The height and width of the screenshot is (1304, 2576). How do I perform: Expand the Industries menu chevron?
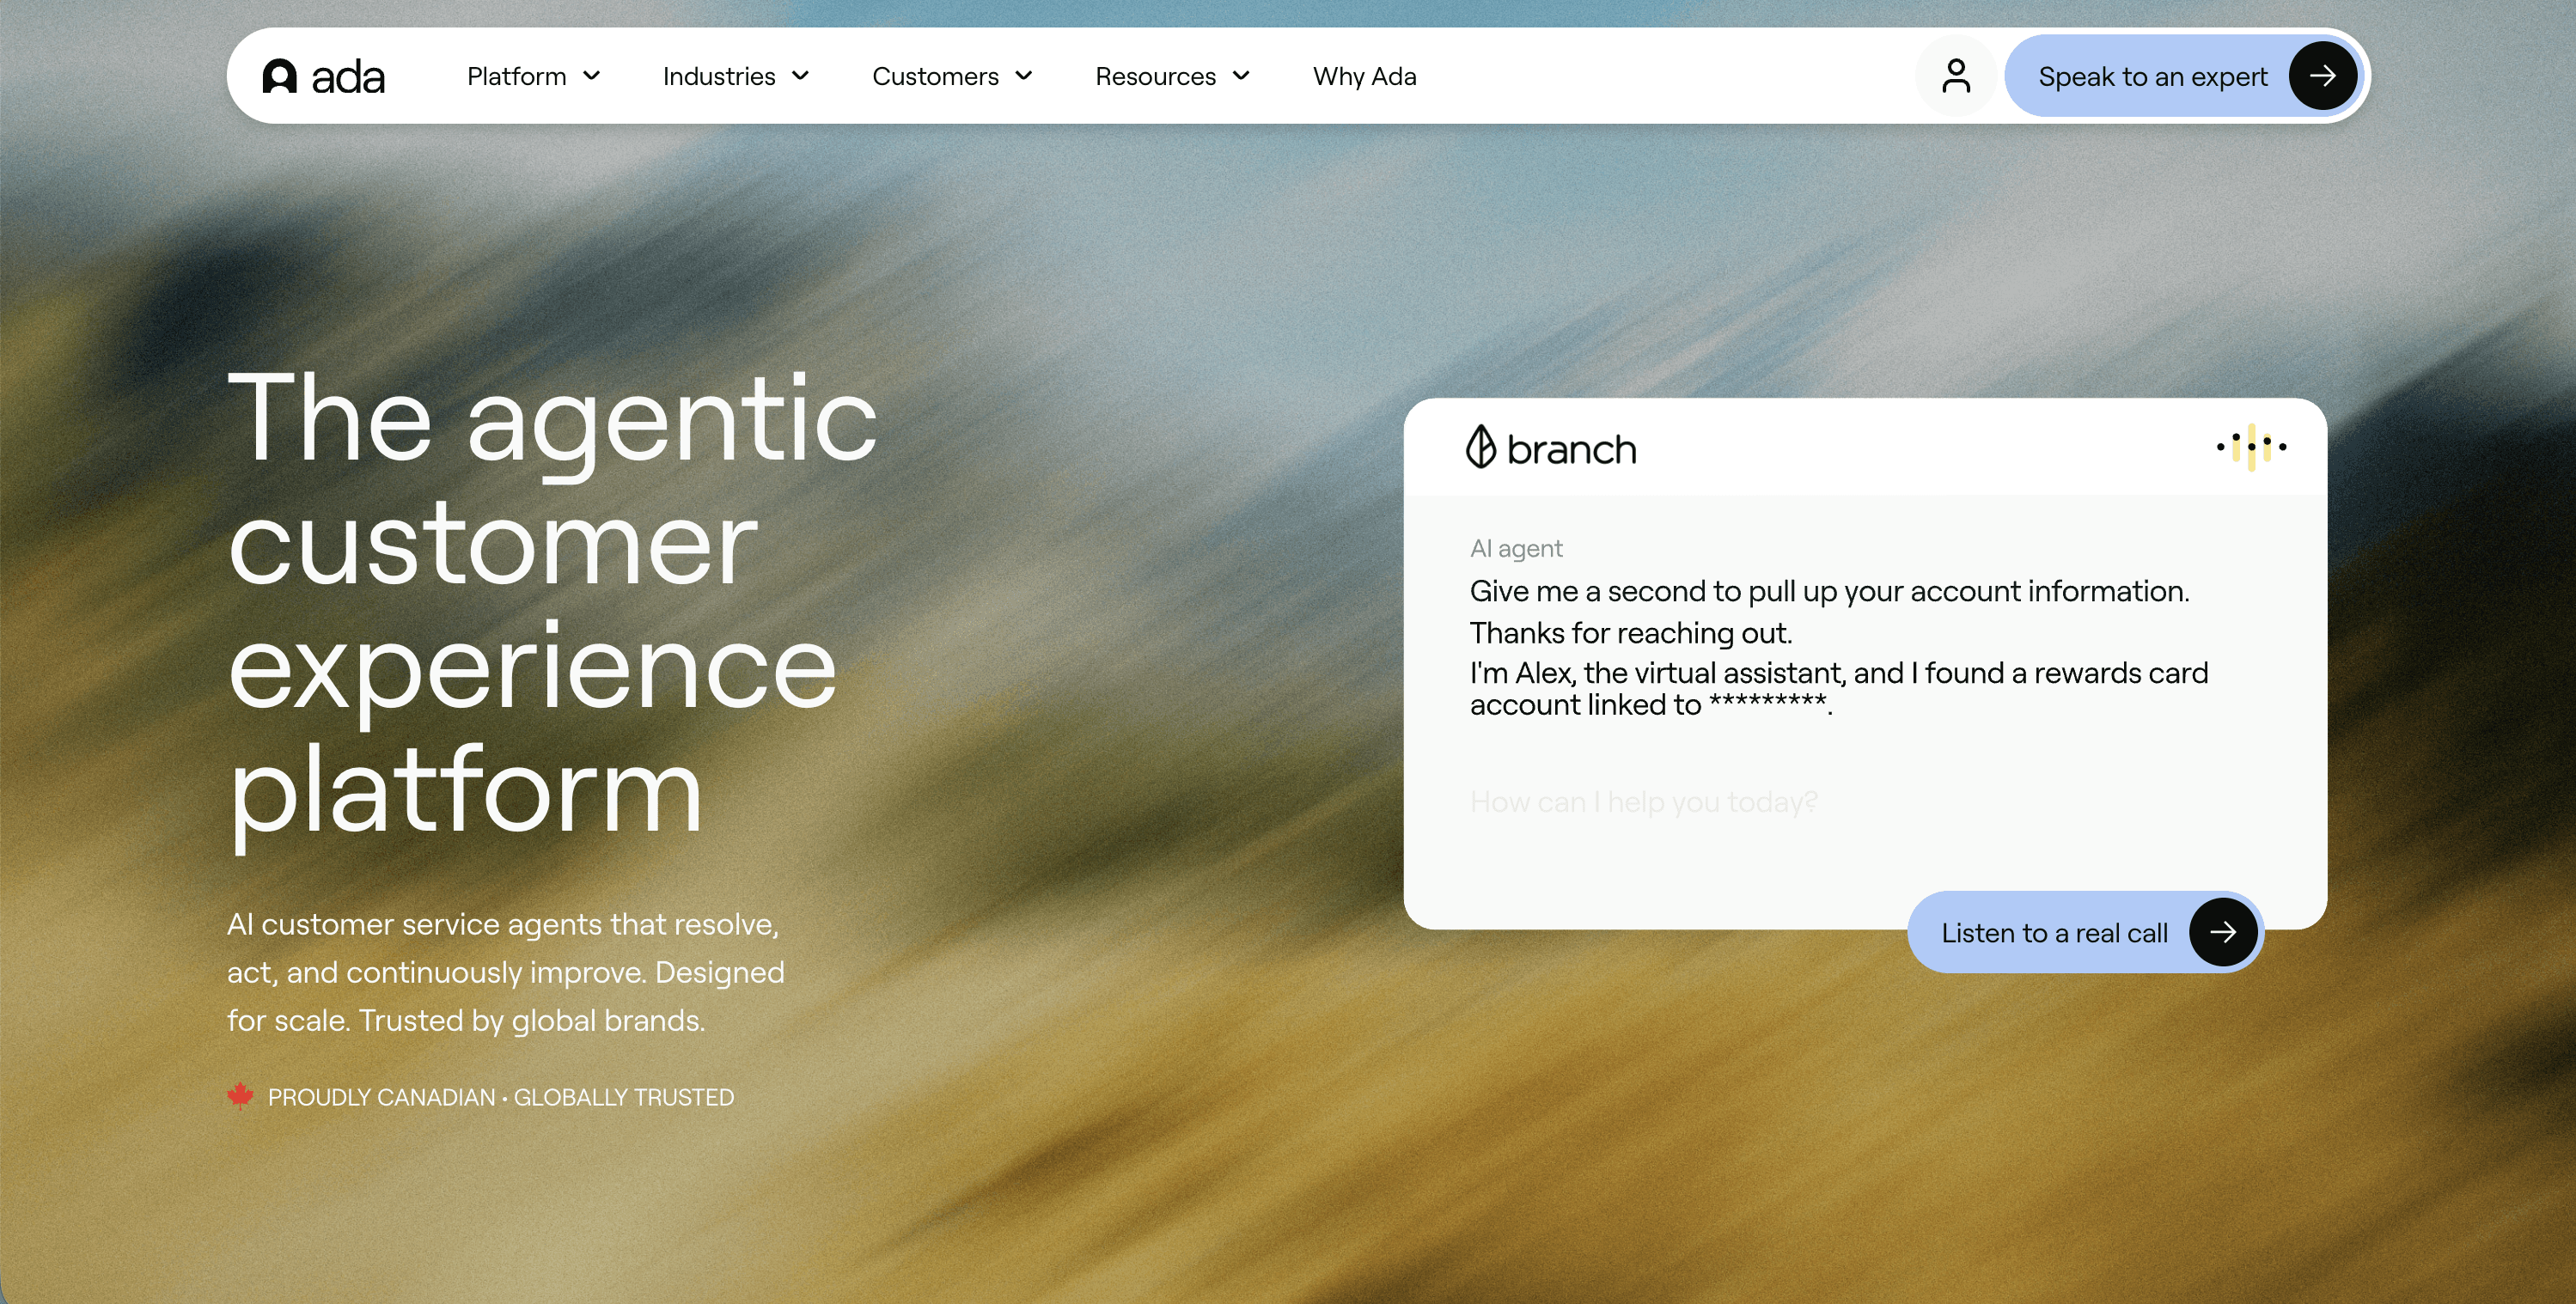point(801,76)
